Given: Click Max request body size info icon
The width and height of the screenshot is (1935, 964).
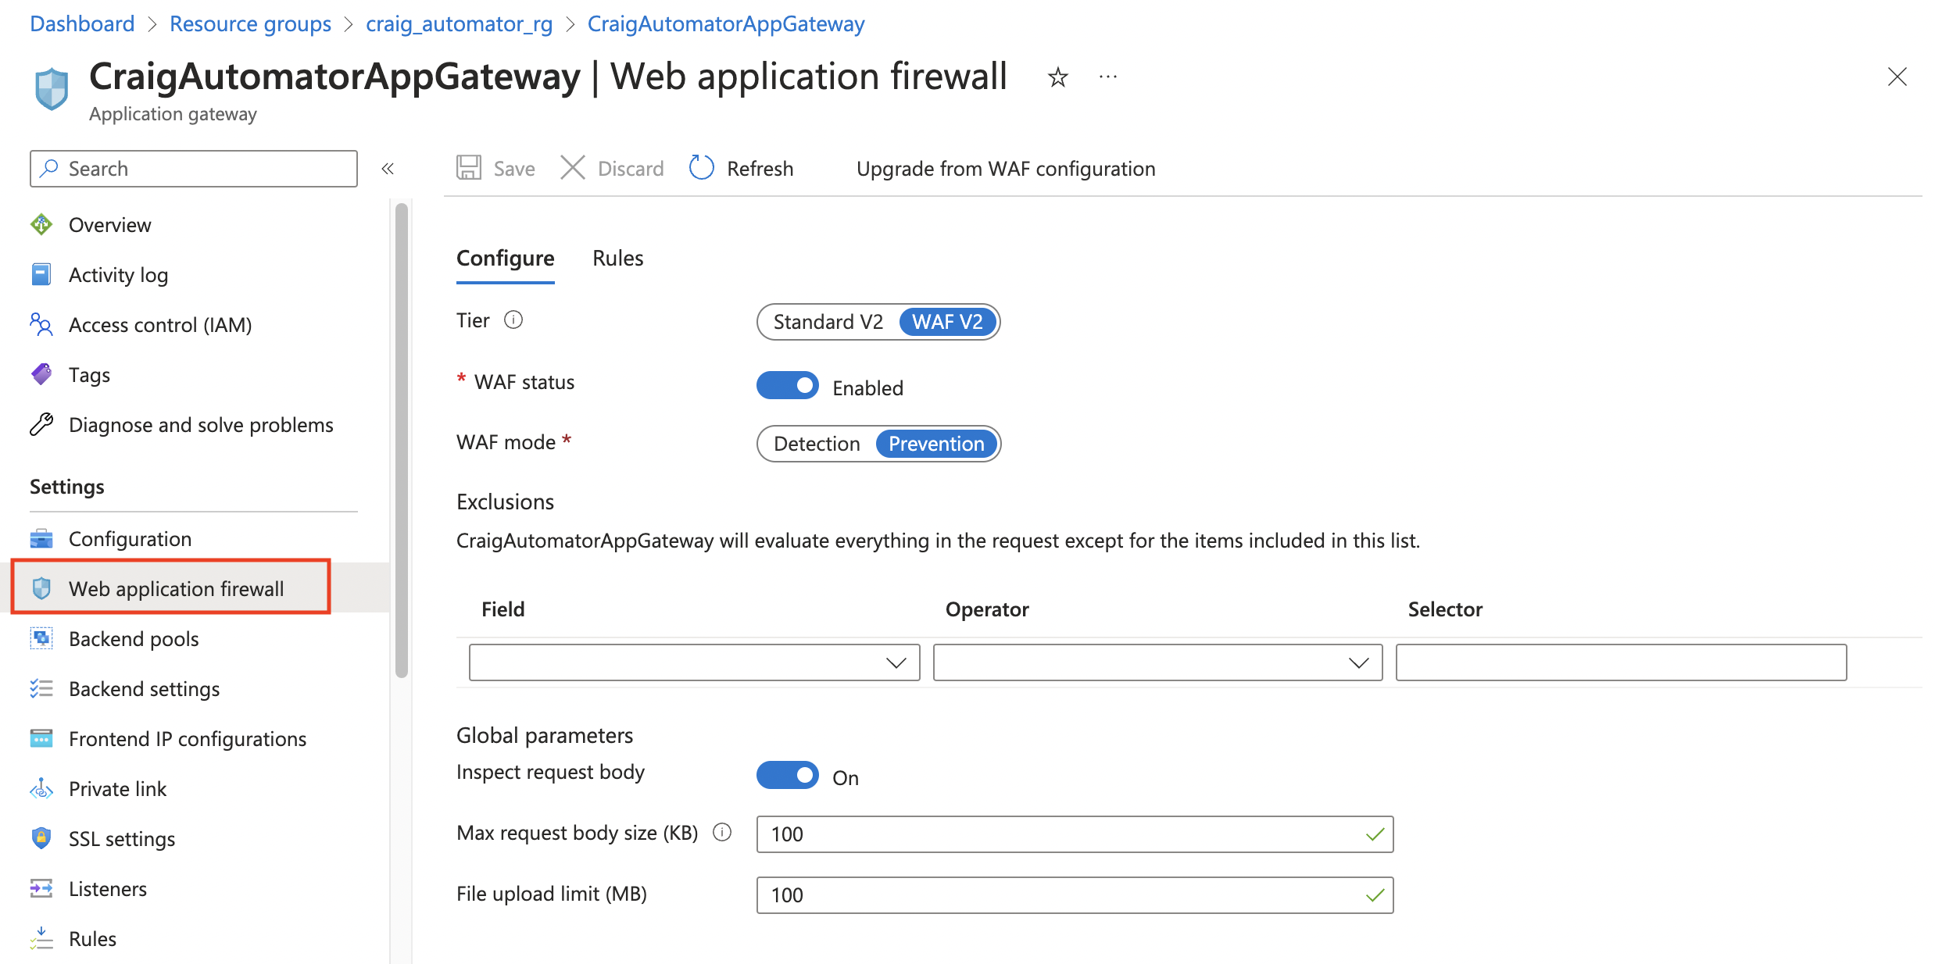Looking at the screenshot, I should 722,833.
